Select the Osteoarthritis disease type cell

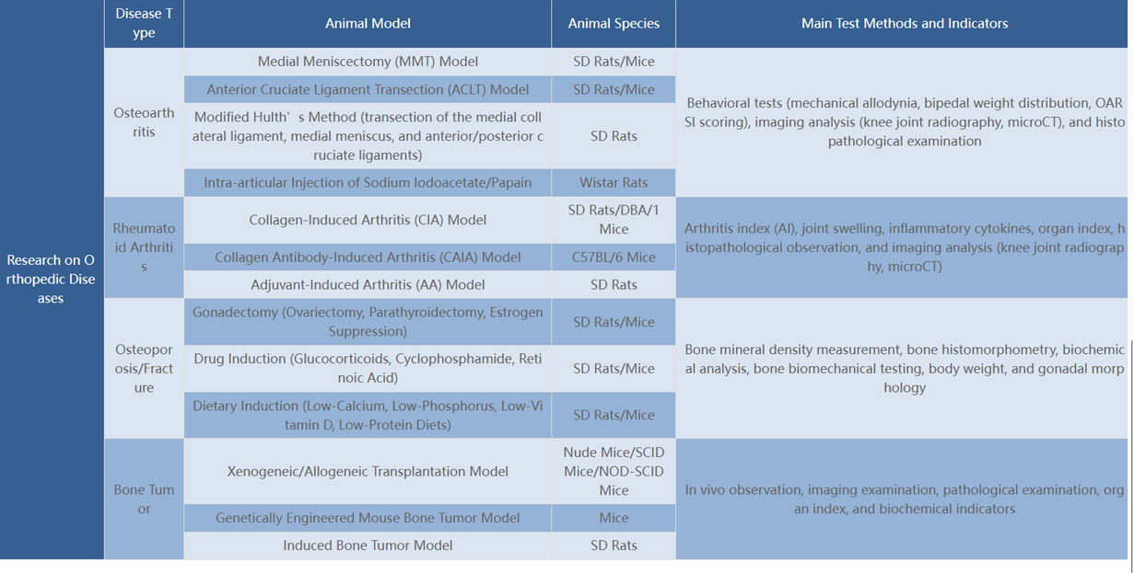coord(144,122)
